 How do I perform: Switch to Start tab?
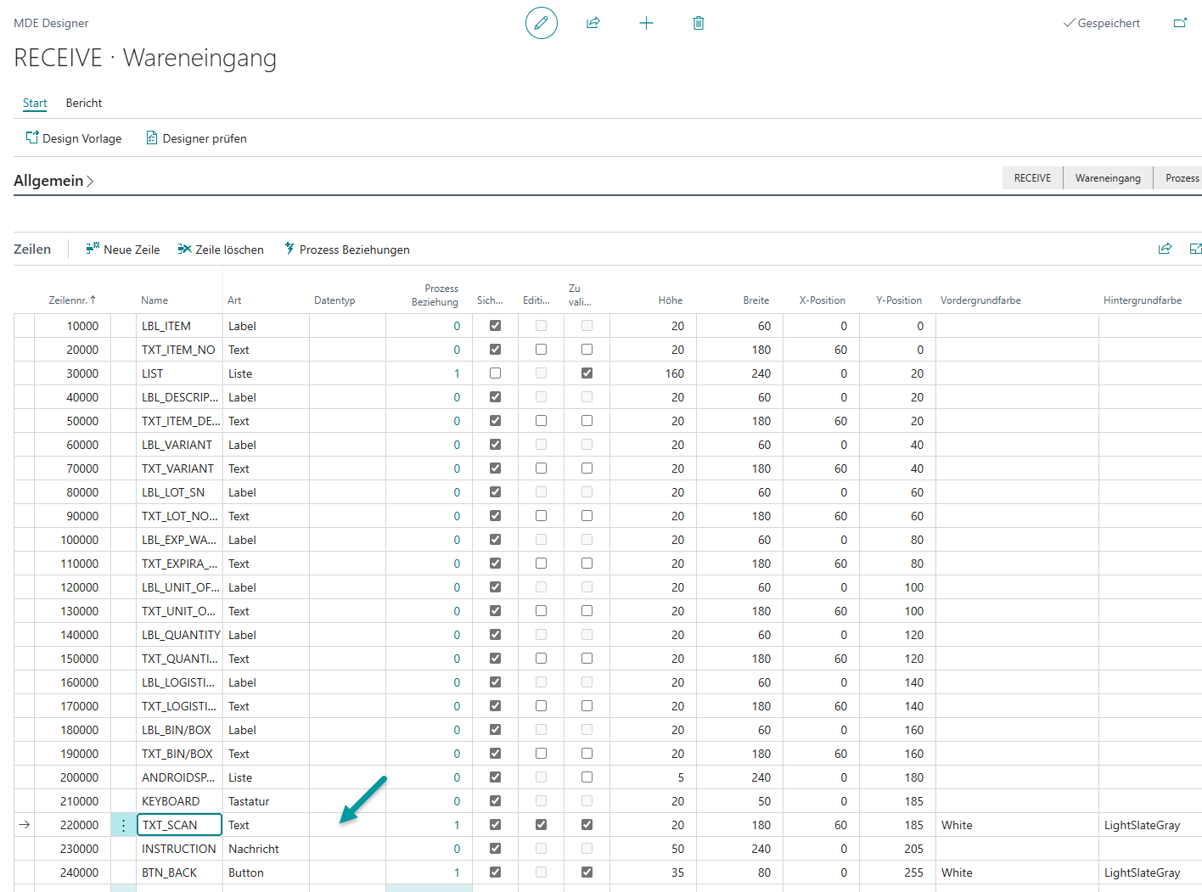35,103
